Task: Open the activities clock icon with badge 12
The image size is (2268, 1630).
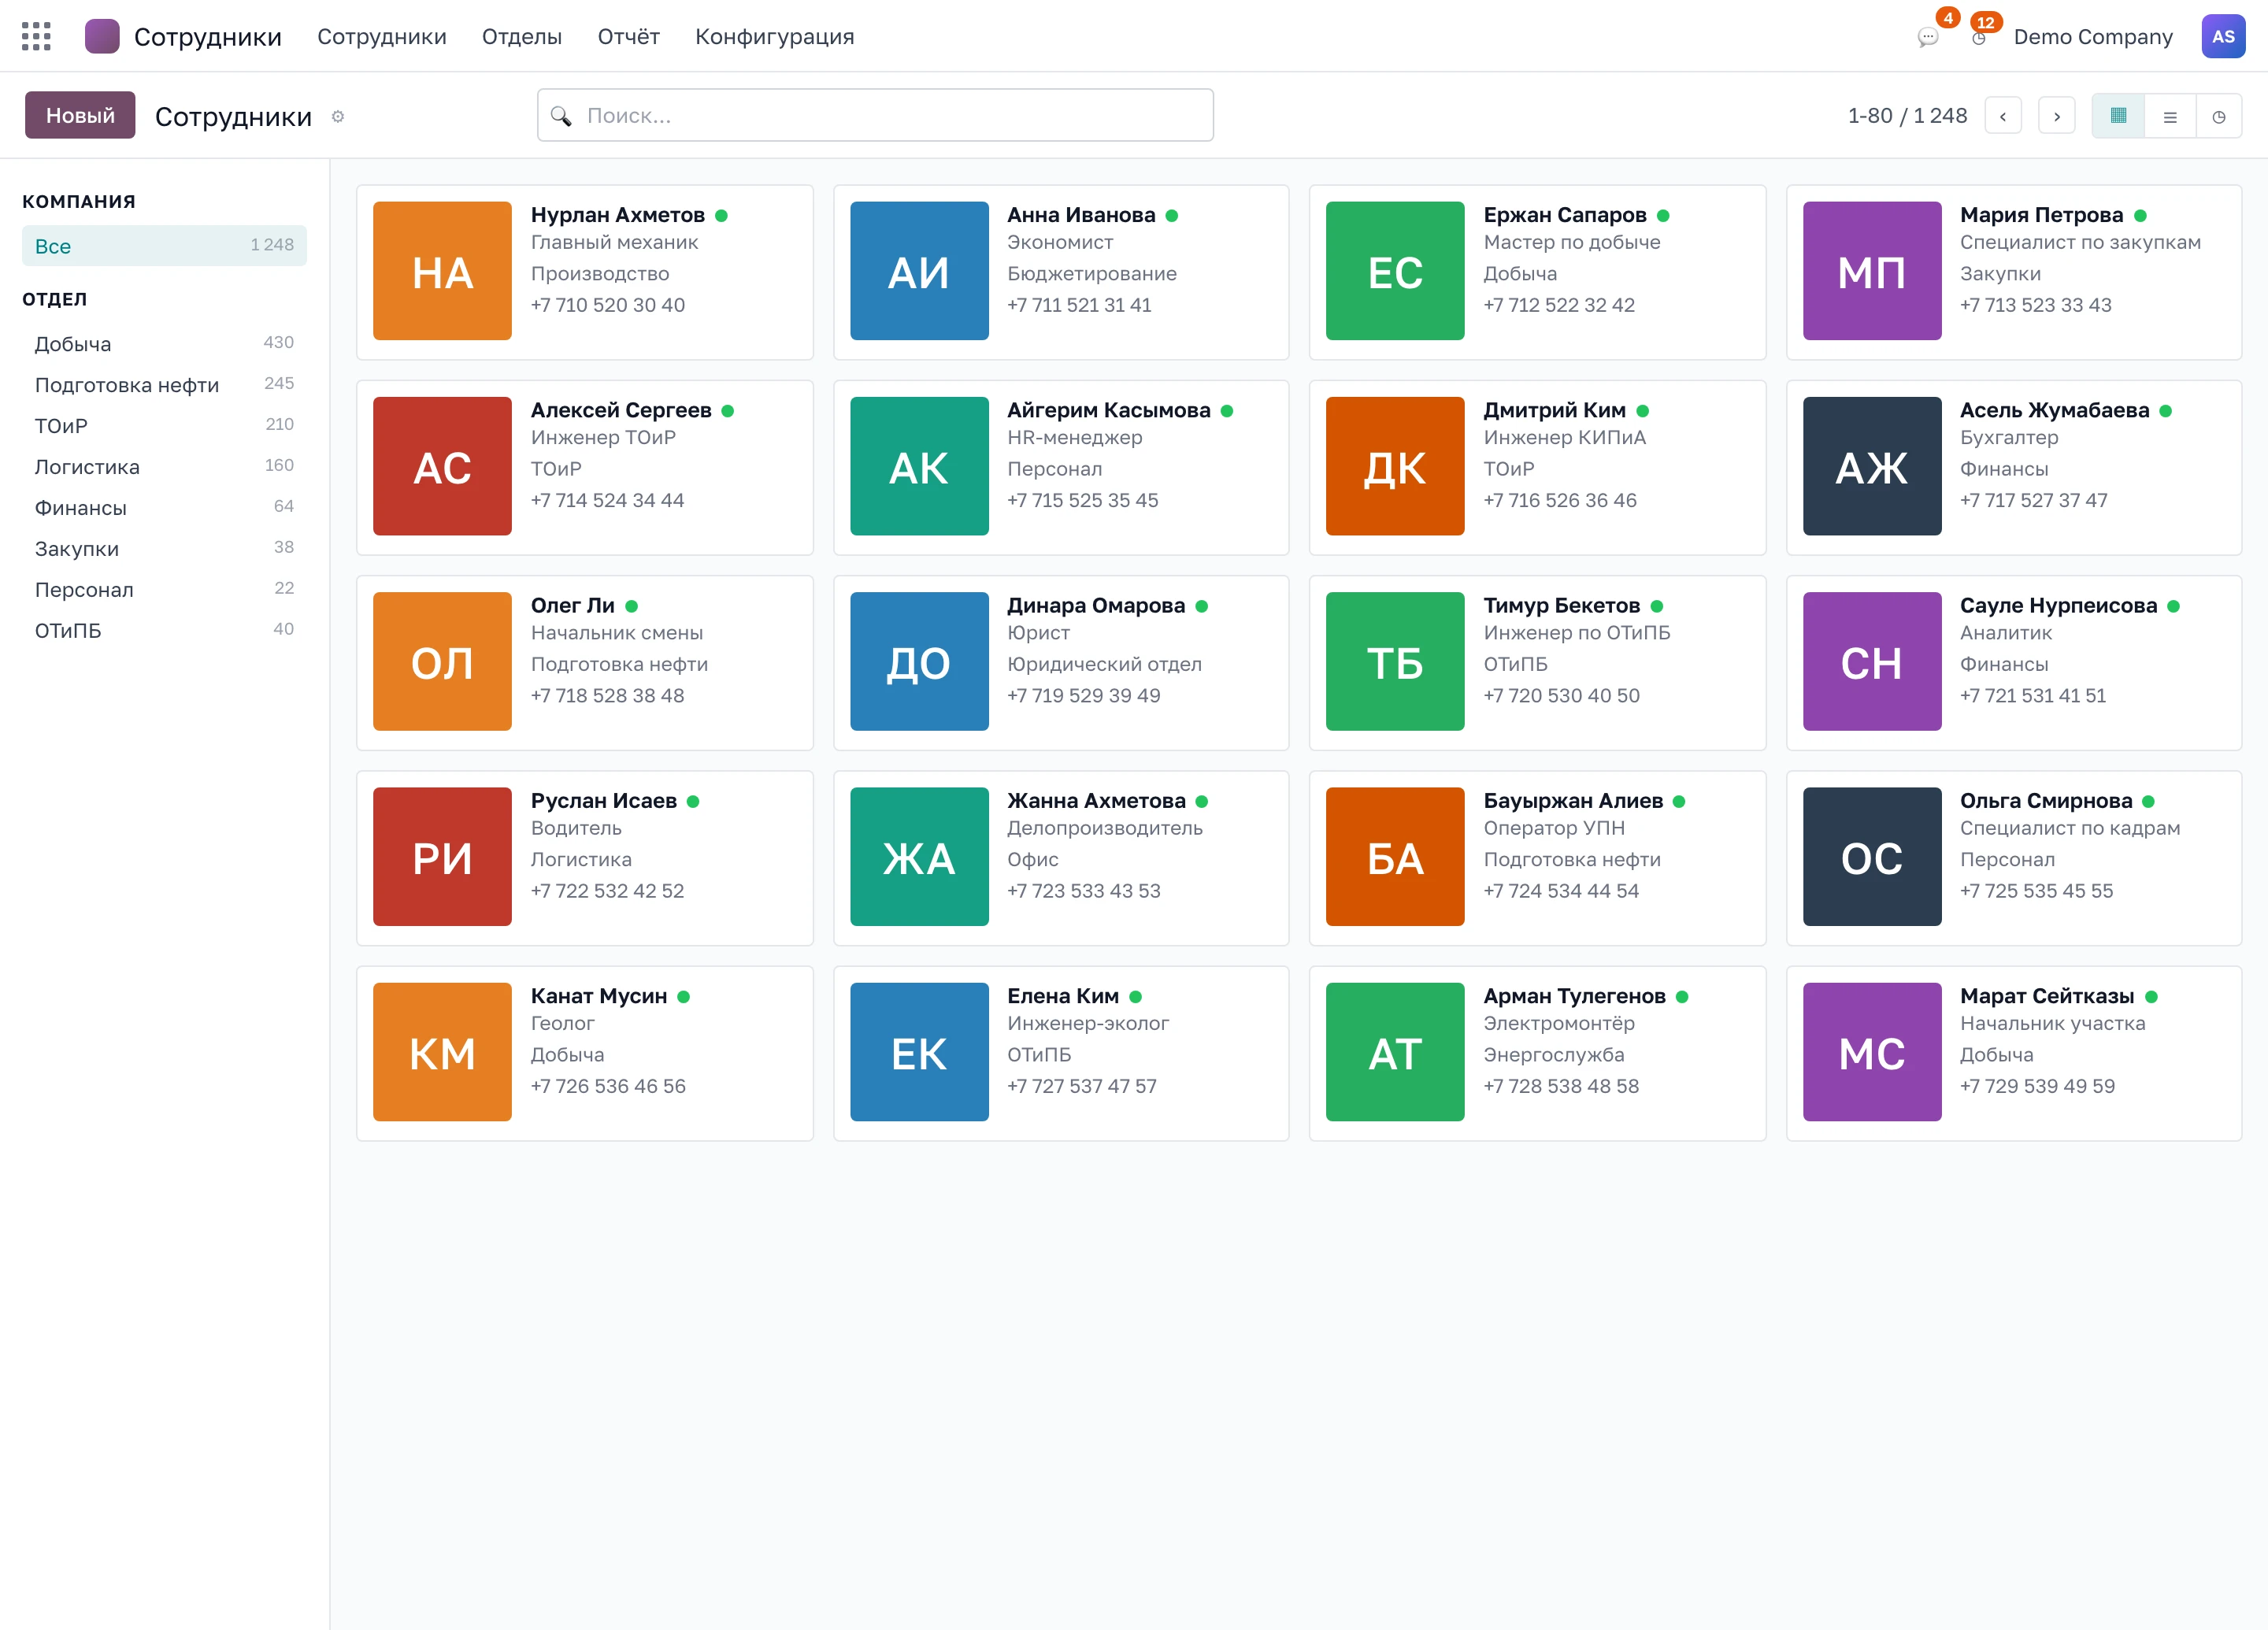Action: pos(1979,37)
